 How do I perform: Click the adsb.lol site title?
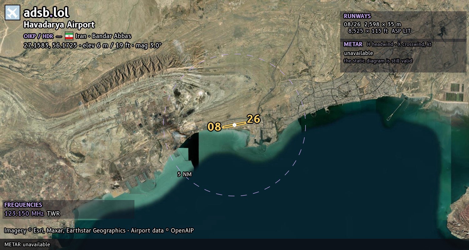click(46, 13)
